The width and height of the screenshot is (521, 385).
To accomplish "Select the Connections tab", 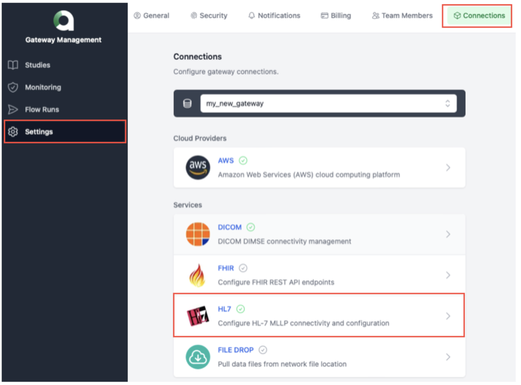I will tap(479, 16).
